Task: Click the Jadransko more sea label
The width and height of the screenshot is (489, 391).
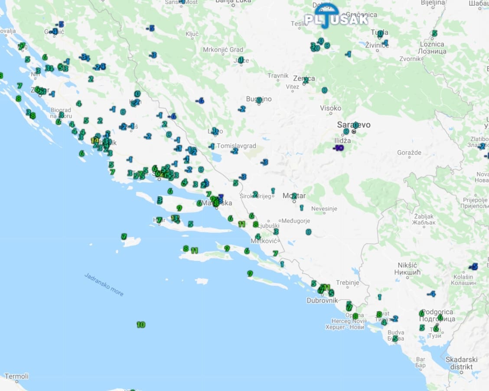Action: click(104, 284)
